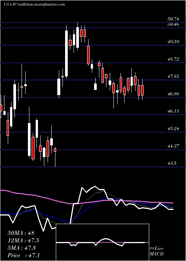Click the 50MA : 48 readout
Viewport: 186px width, 261px height.
21,233
